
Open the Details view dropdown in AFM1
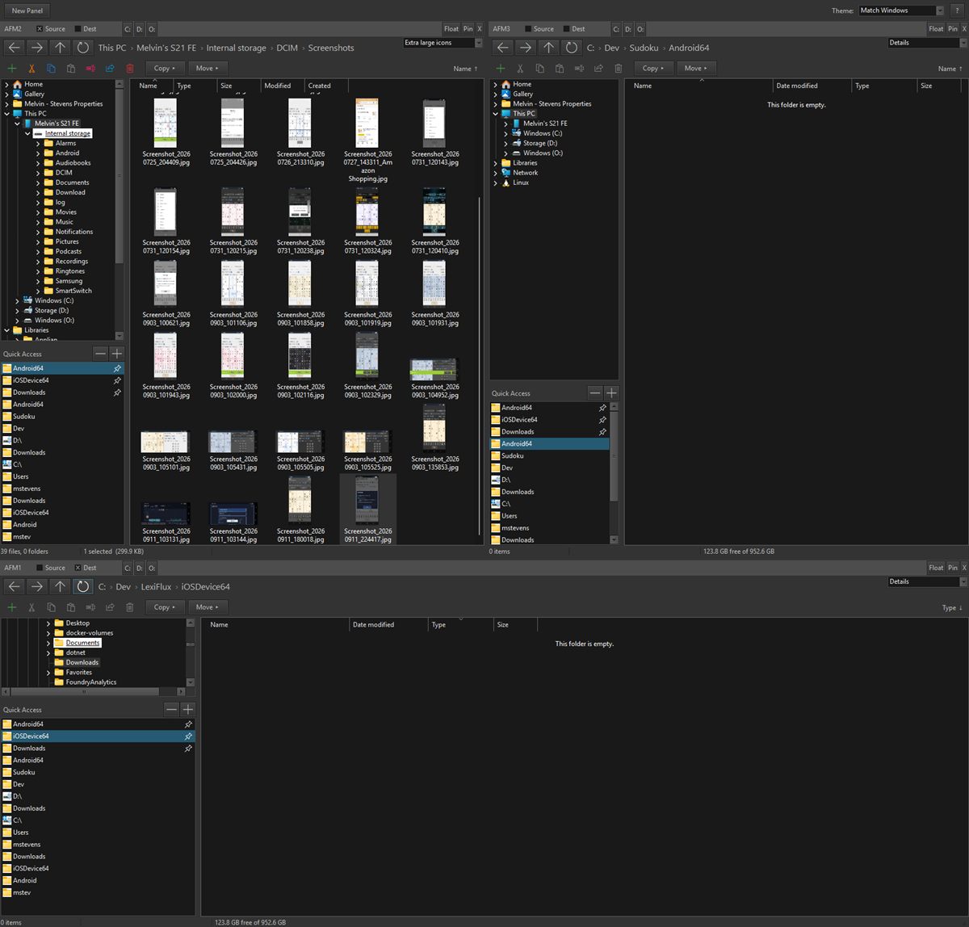(x=927, y=581)
